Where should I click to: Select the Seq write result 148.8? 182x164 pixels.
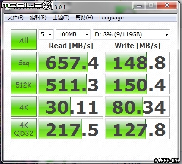[138, 62]
